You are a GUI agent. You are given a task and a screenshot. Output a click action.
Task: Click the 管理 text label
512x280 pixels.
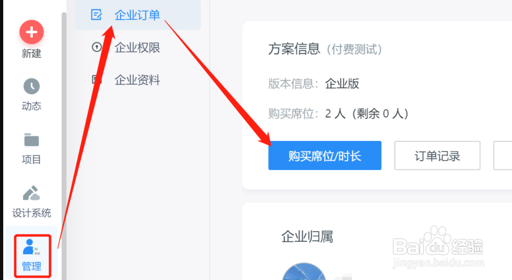point(31,266)
